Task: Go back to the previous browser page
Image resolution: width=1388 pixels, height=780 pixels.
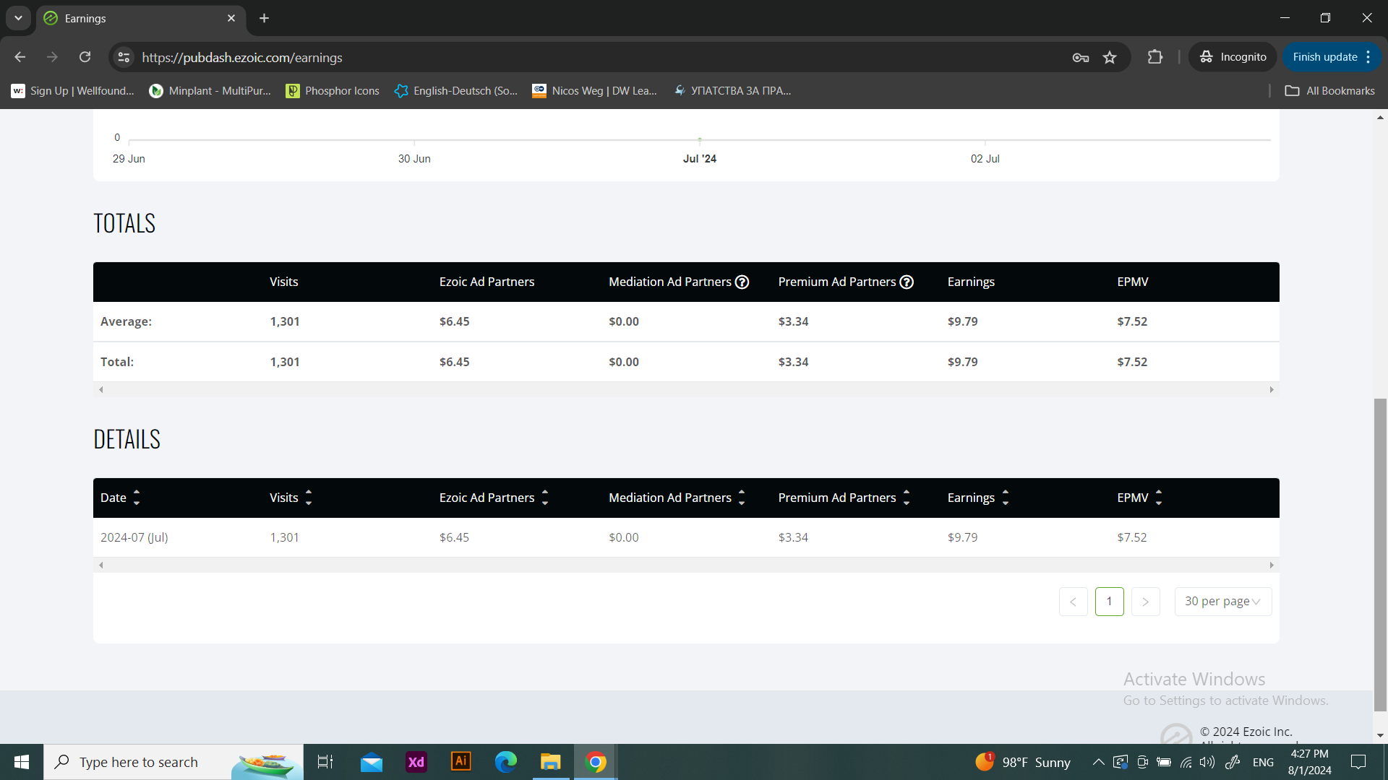Action: 20,57
